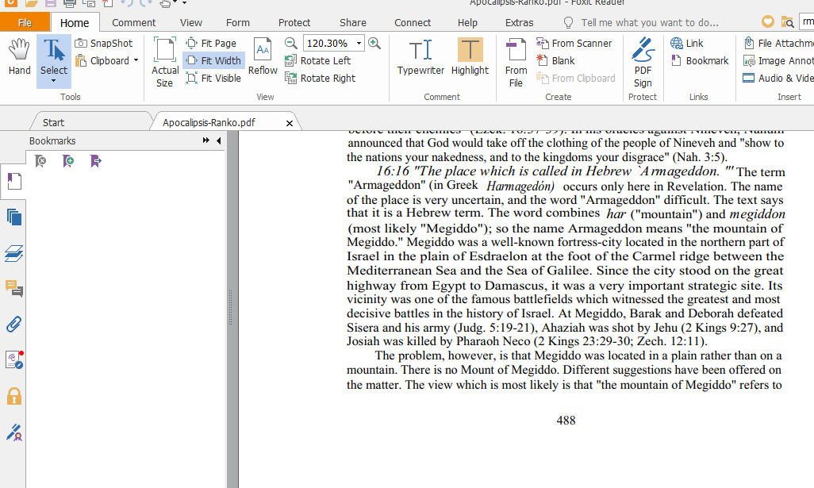Switch to the Select text tool
Image resolution: width=814 pixels, height=488 pixels.
point(53,56)
